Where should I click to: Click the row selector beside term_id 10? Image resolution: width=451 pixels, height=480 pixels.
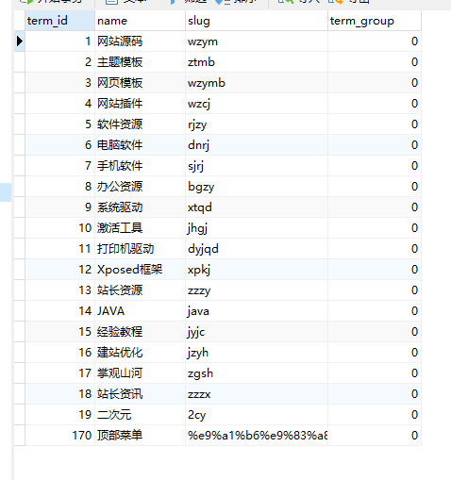[x=20, y=228]
